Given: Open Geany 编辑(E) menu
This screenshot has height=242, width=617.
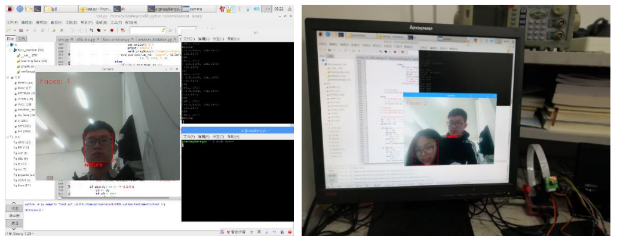Looking at the screenshot, I should click(27, 23).
